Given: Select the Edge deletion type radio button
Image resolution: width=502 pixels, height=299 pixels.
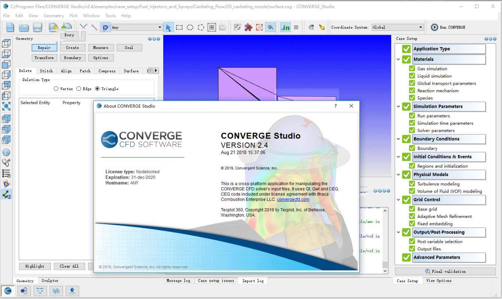Looking at the screenshot, I should [79, 89].
